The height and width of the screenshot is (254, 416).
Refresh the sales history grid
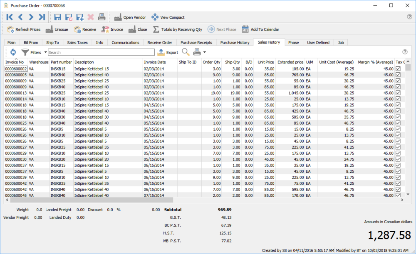coord(13,52)
